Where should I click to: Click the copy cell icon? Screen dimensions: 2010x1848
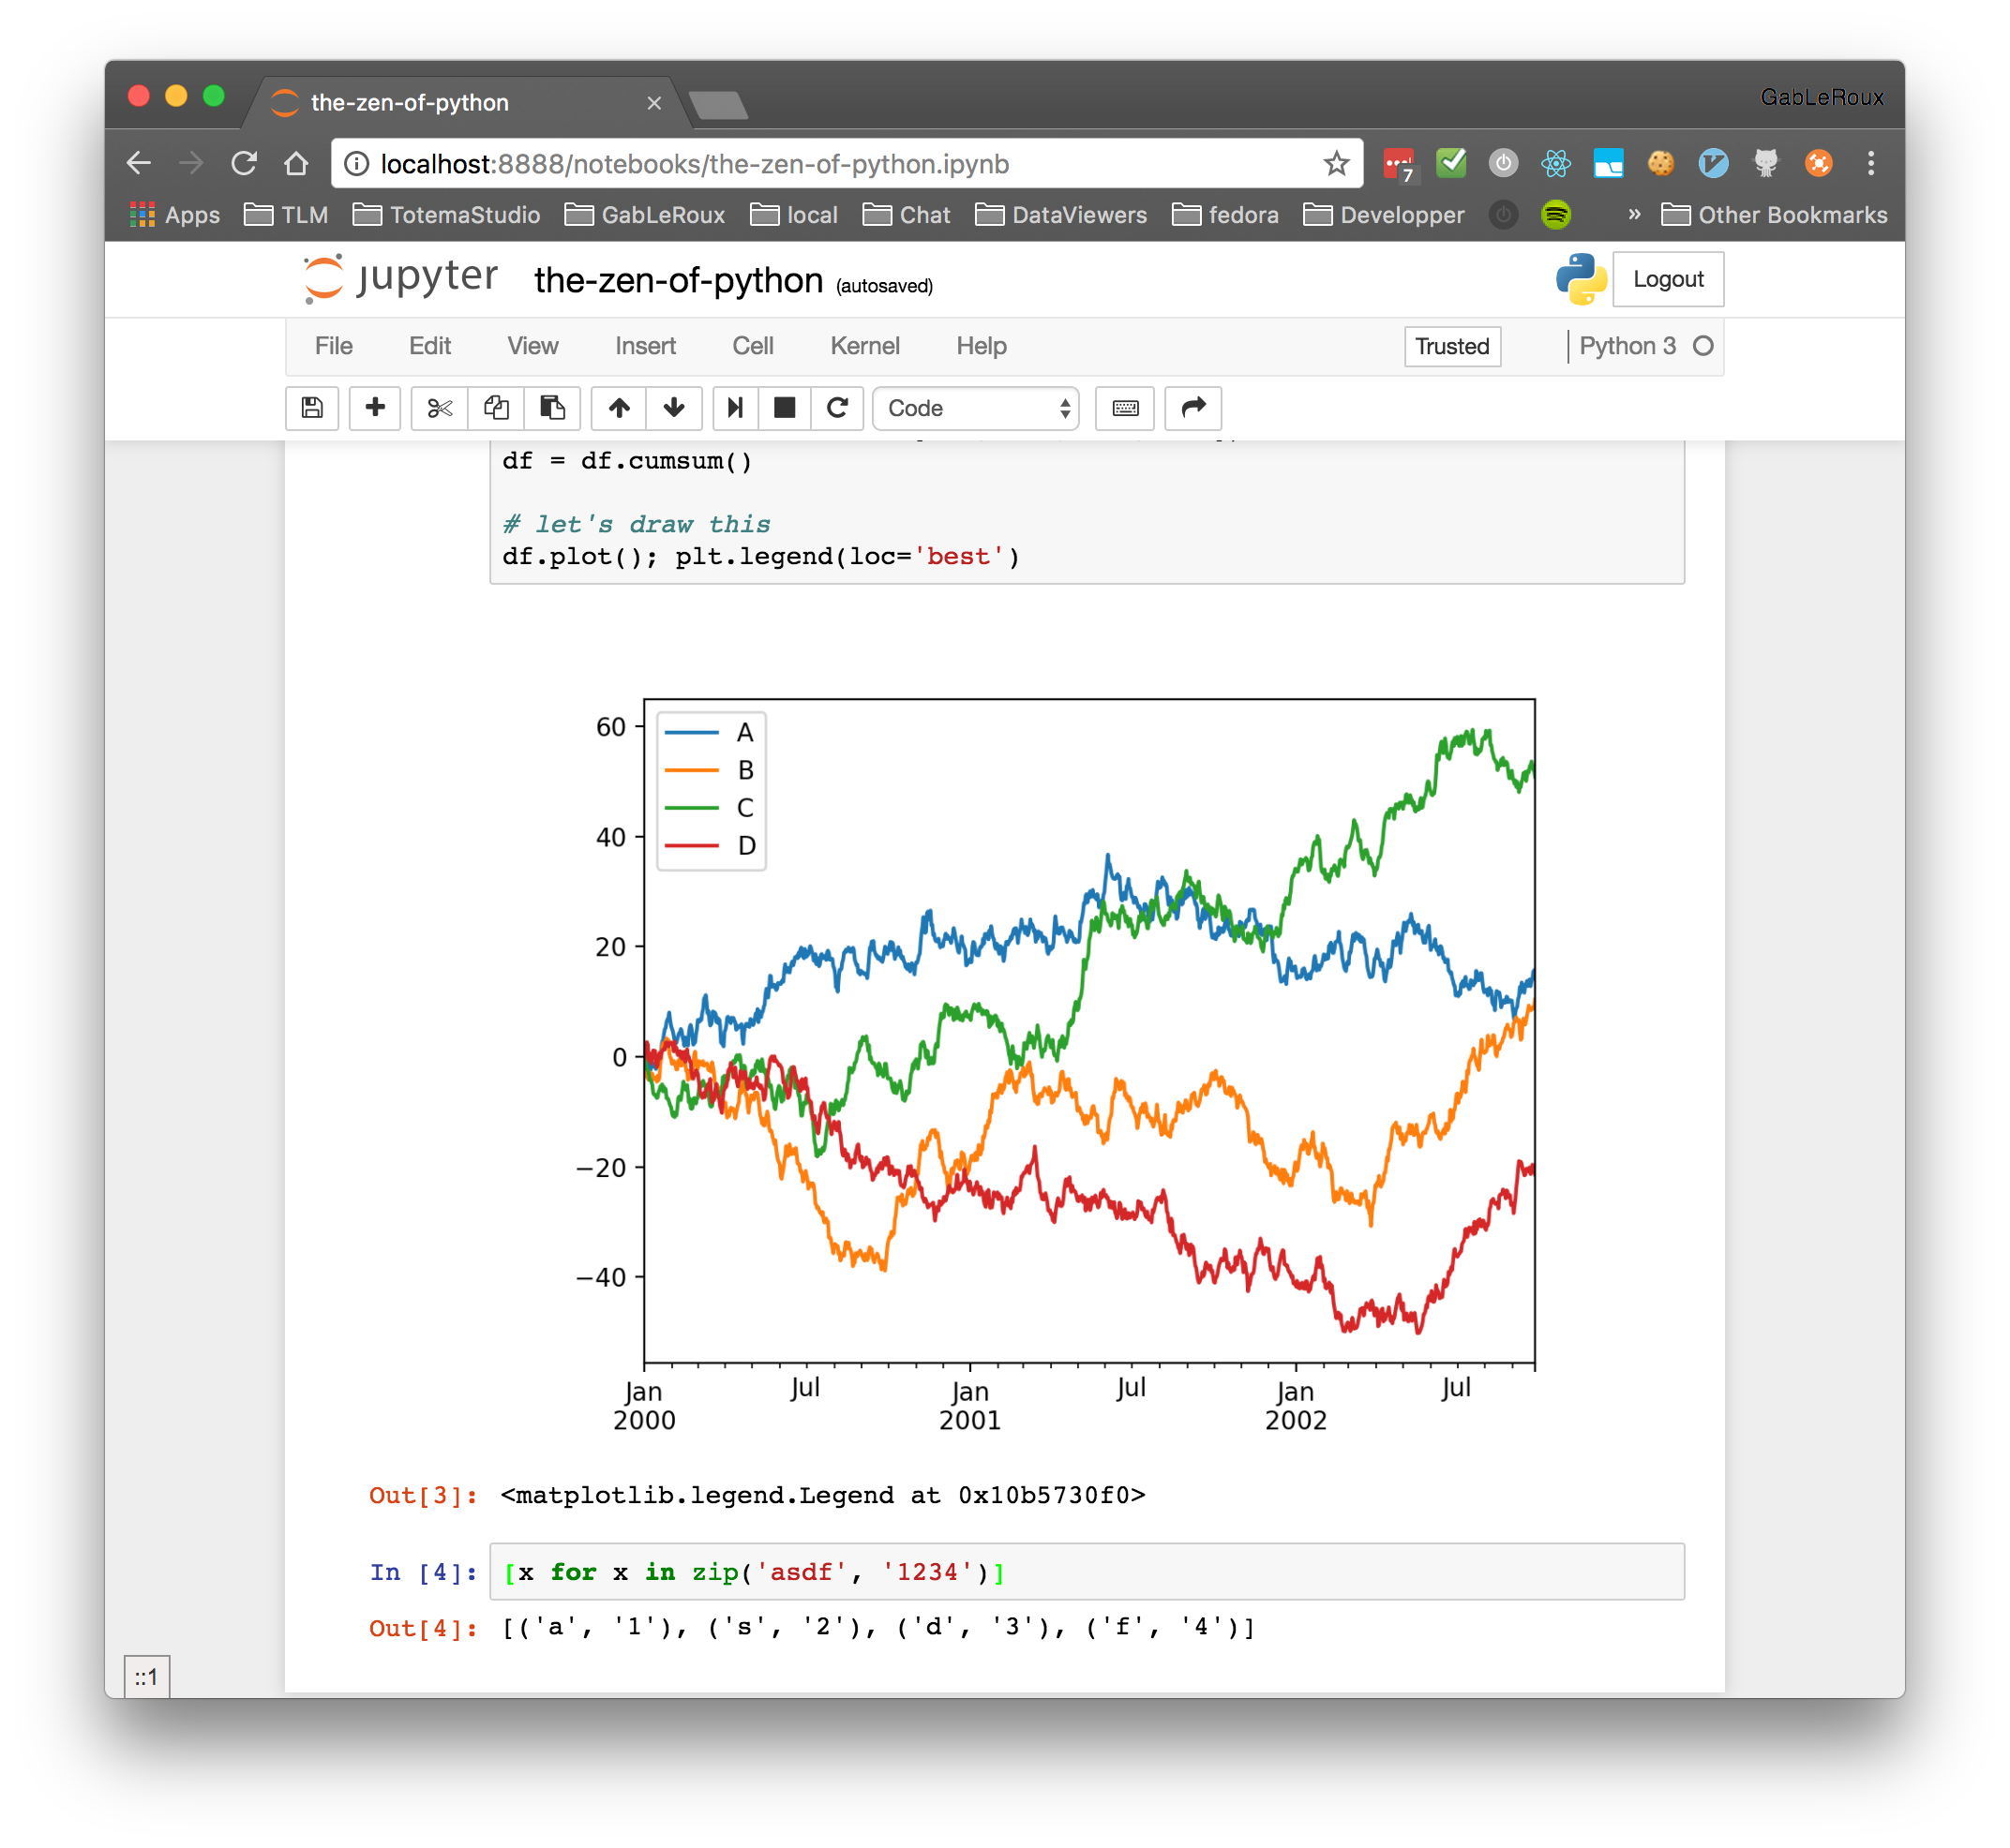496,408
